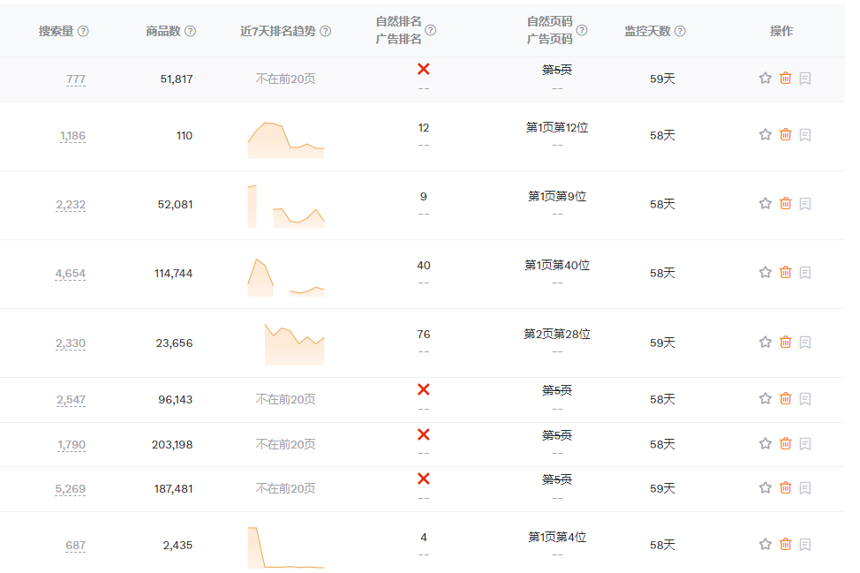
Task: Click the 第1页第12位 ranking link
Action: [556, 128]
